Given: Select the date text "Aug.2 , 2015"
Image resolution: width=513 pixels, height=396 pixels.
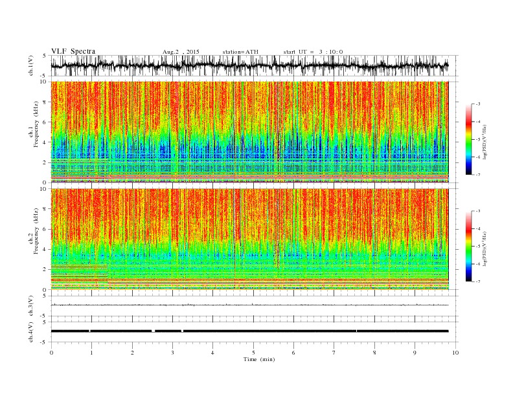Looking at the screenshot, I should [181, 52].
